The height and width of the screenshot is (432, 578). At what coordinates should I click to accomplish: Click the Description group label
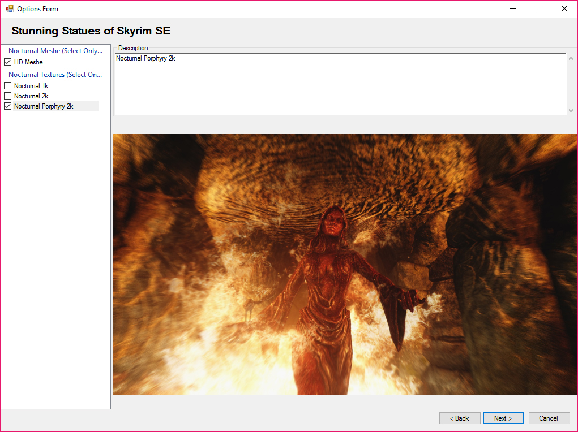point(133,48)
